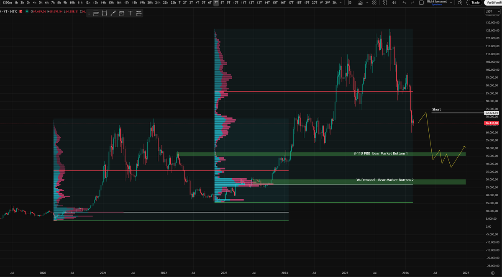Select the W weekly timeframe
The width and height of the screenshot is (502, 277).
point(321,3)
